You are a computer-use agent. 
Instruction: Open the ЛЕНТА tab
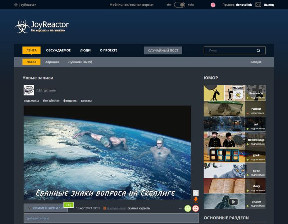pyautogui.click(x=31, y=50)
